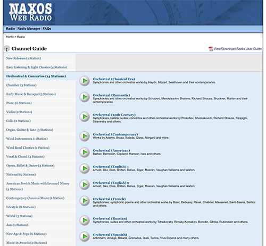
Task: Play the Orchestral (French) station
Action: [85, 201]
